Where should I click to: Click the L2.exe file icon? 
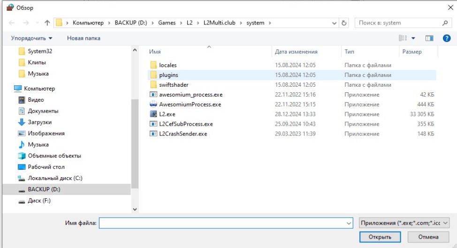click(x=153, y=114)
